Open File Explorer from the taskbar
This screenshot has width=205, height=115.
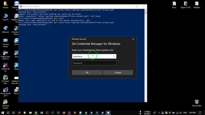tap(30, 113)
